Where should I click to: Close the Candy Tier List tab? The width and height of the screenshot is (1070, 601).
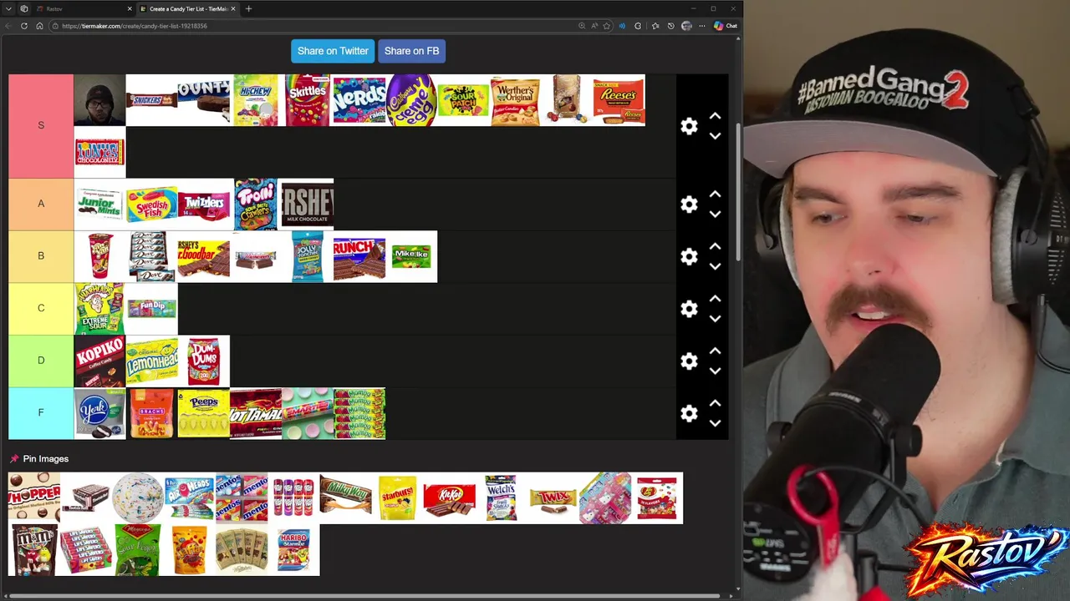233,8
